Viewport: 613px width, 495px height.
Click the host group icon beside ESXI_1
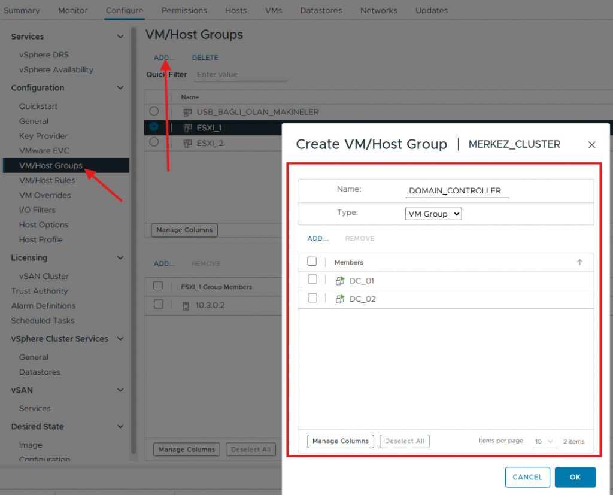187,128
